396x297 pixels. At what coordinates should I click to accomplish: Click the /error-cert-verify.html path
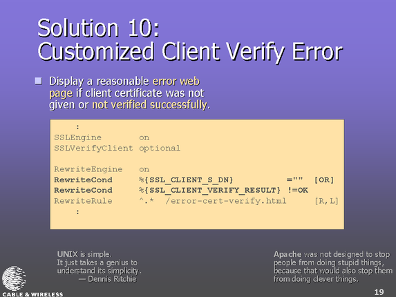[226, 201]
